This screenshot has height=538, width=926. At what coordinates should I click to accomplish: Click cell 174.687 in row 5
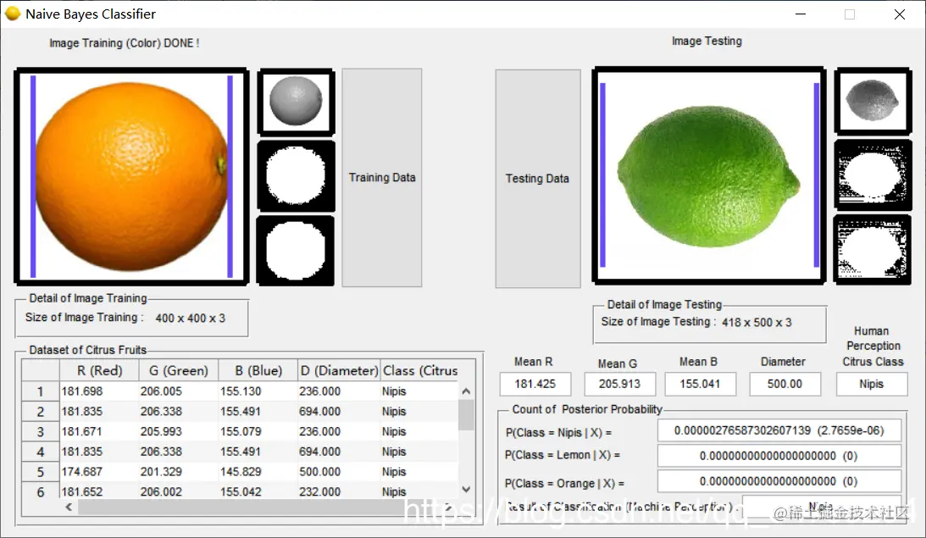point(99,472)
